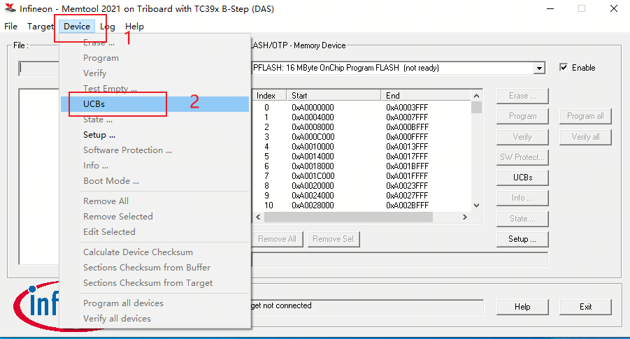Choose Sections Checksum from Target
Viewport: 630px width, 339px height.
[x=155, y=283]
